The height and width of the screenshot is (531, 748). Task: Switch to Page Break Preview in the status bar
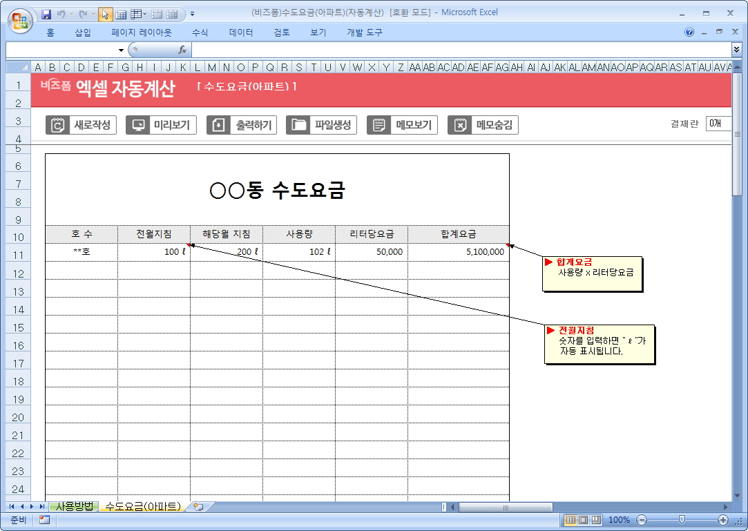click(x=595, y=520)
